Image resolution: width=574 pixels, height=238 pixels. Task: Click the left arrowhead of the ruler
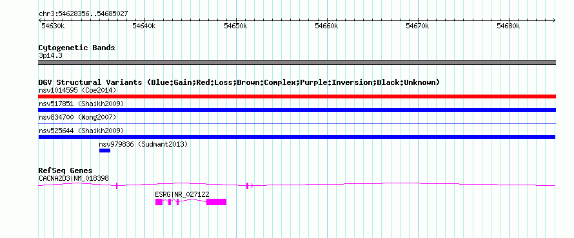[40, 21]
